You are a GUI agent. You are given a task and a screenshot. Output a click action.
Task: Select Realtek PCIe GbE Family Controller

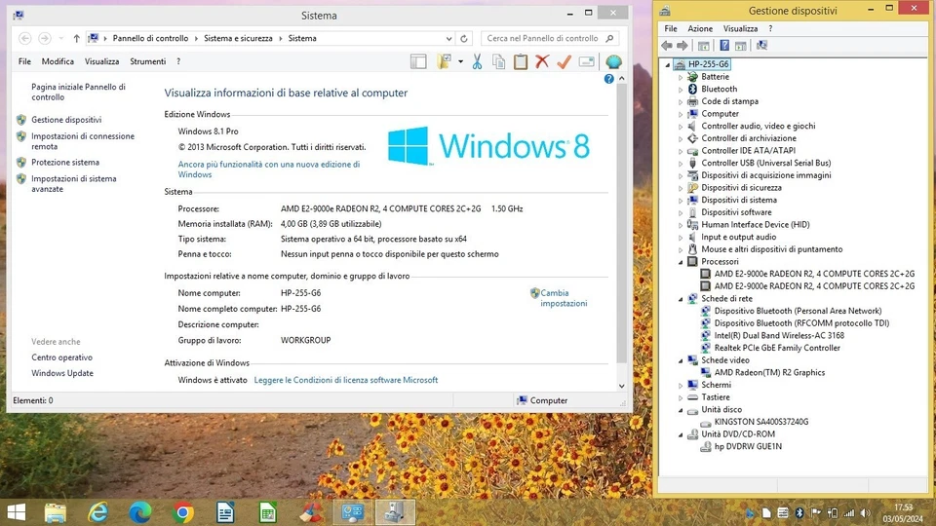[777, 349]
